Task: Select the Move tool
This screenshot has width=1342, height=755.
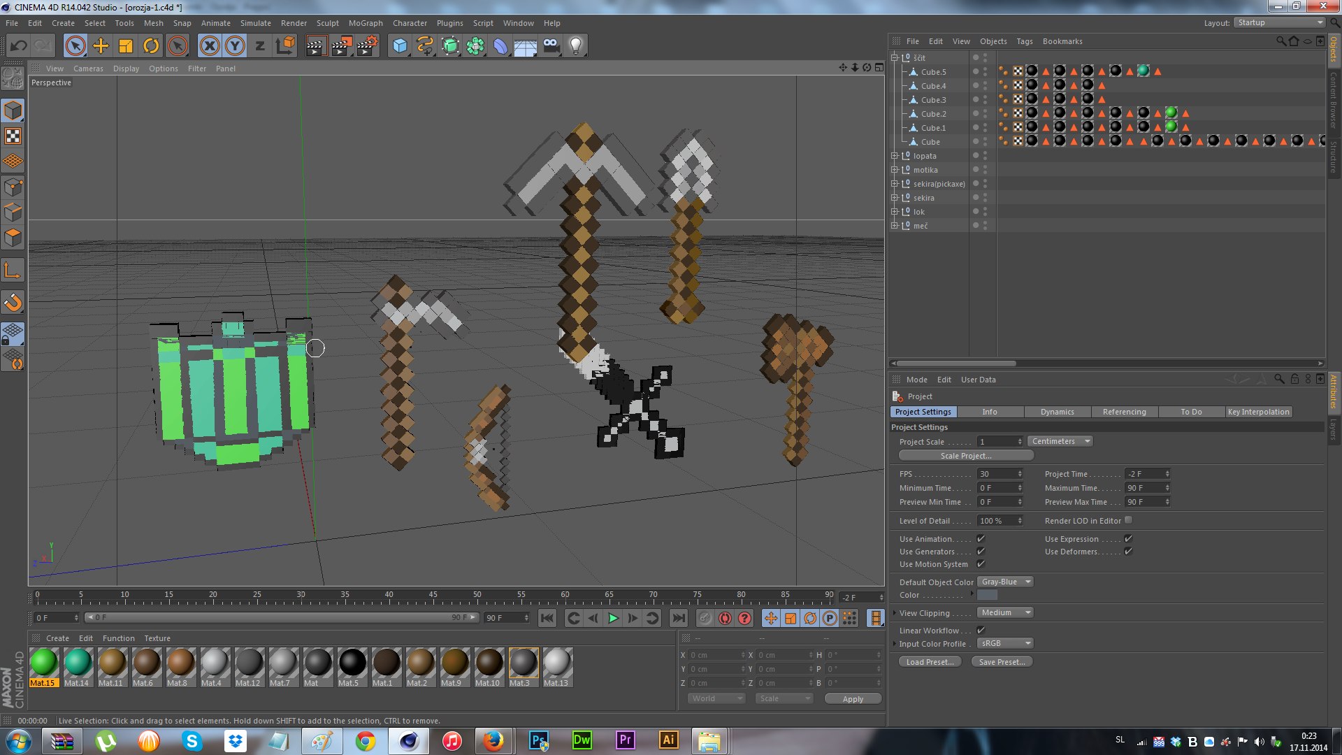Action: [x=101, y=46]
